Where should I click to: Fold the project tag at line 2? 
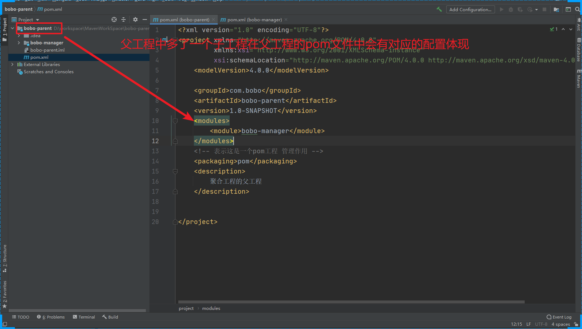point(175,40)
